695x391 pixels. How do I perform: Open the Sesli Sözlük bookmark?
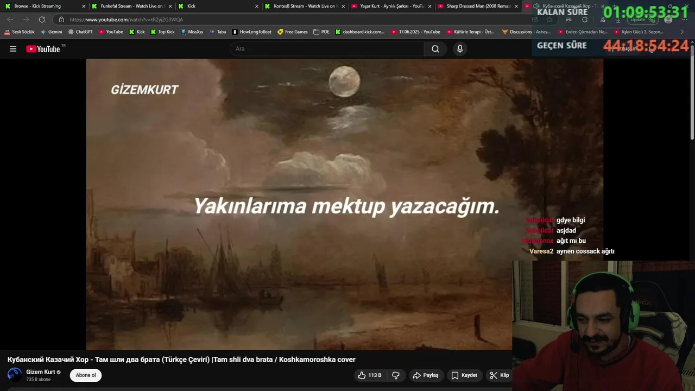(x=20, y=32)
